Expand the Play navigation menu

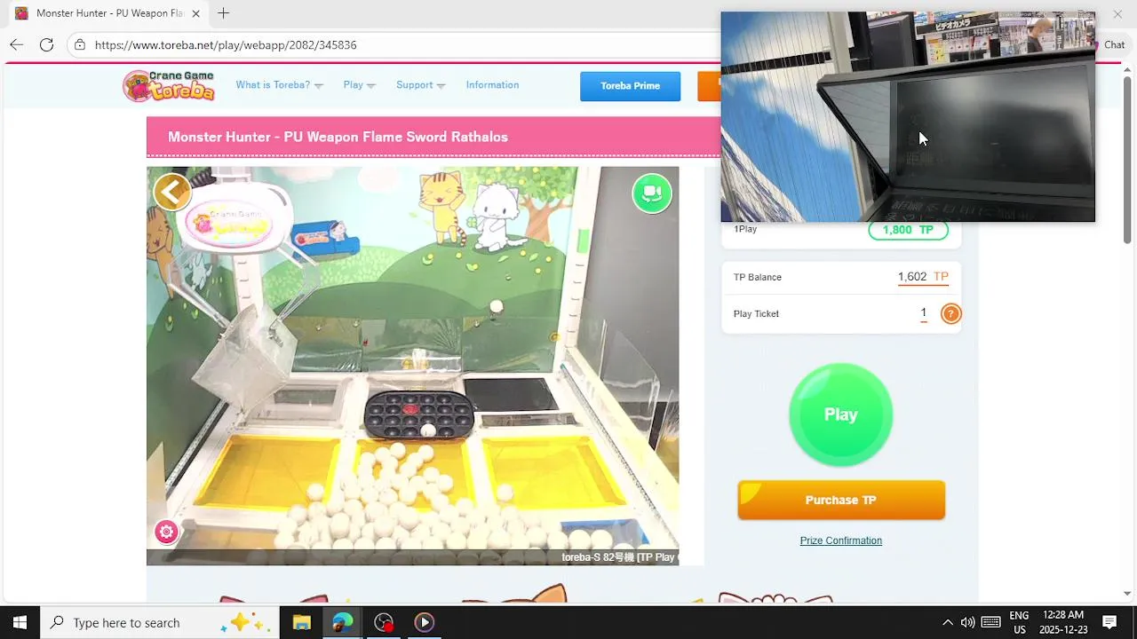click(x=359, y=85)
